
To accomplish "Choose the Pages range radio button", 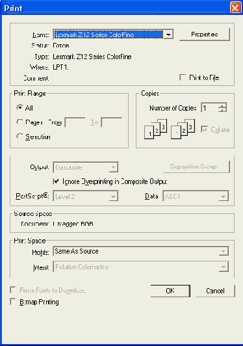I will pyautogui.click(x=19, y=122).
